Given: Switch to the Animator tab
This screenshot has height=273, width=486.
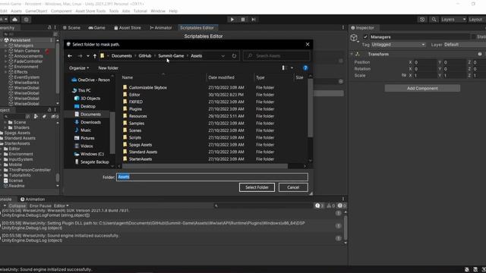Looking at the screenshot, I should coord(160,28).
